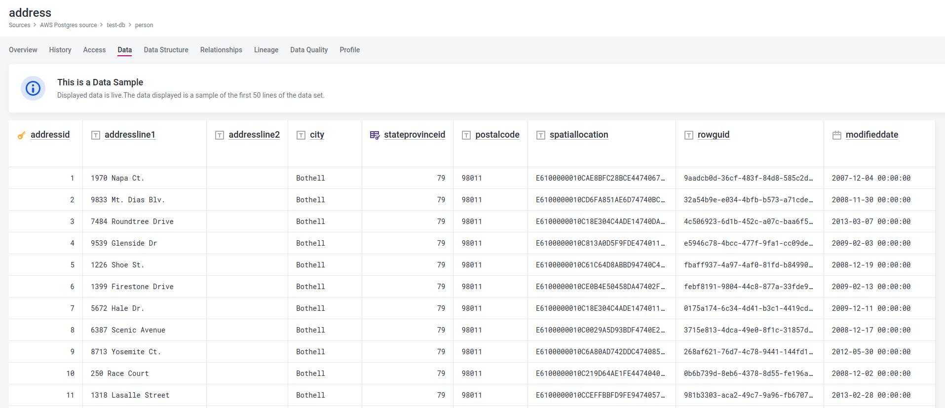
Task: Click the text type icon beside postalcode
Action: 466,135
